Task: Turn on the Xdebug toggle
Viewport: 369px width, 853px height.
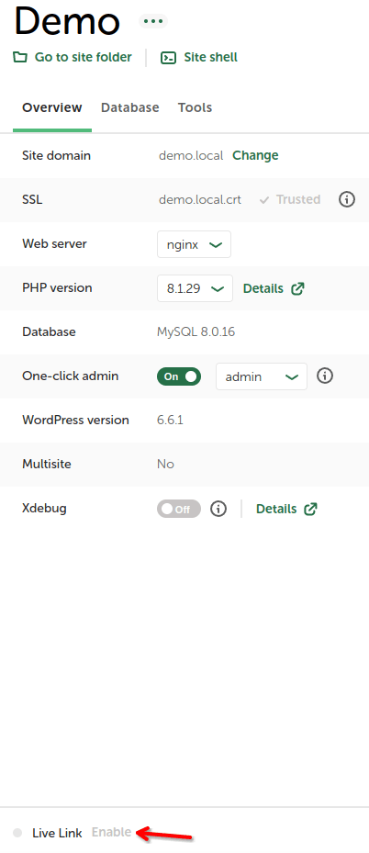Action: [x=179, y=509]
